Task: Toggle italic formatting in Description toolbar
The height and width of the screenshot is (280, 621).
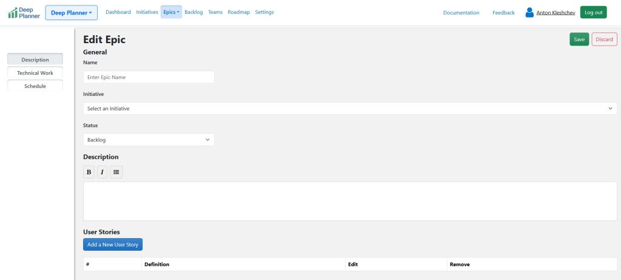Action: (102, 172)
